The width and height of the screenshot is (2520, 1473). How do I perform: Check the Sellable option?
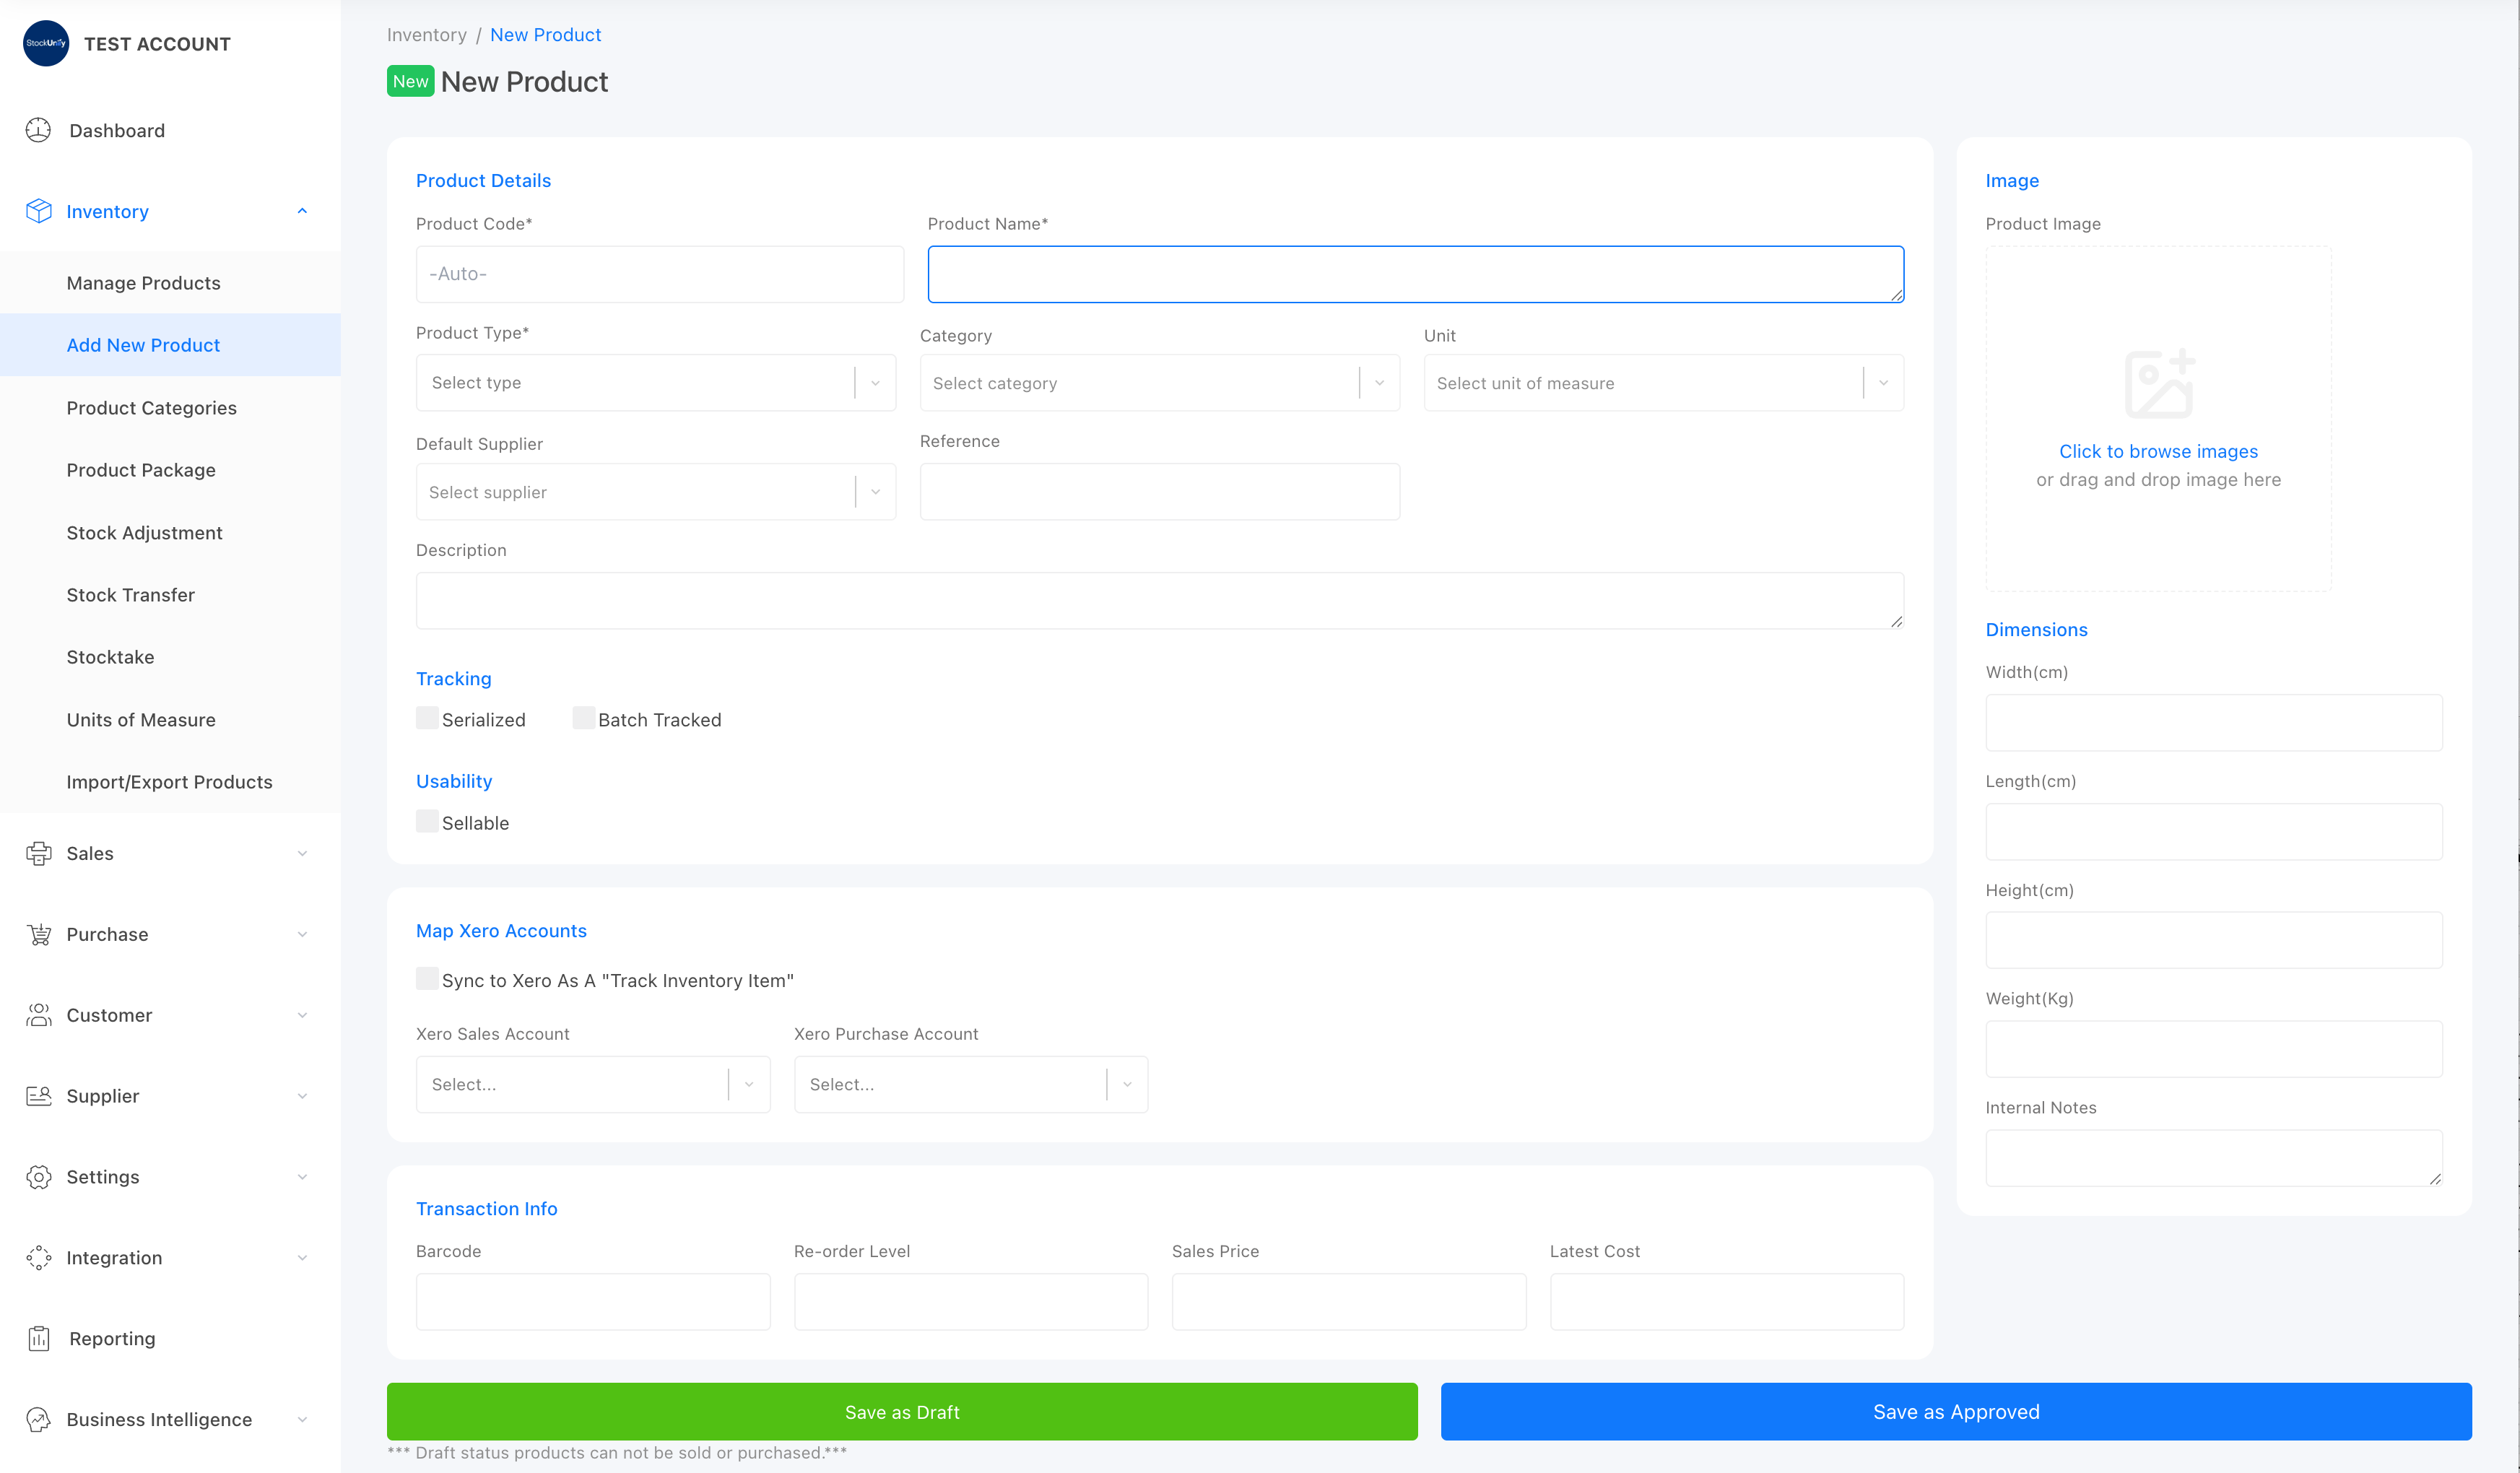click(427, 821)
